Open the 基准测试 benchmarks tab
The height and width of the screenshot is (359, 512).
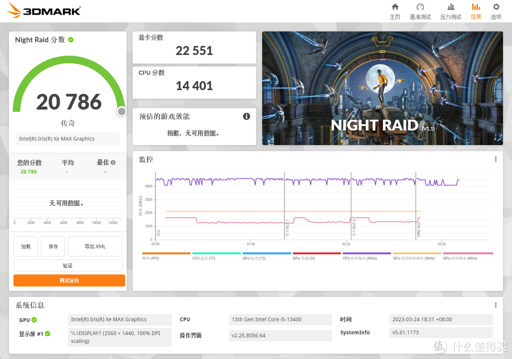(x=420, y=11)
